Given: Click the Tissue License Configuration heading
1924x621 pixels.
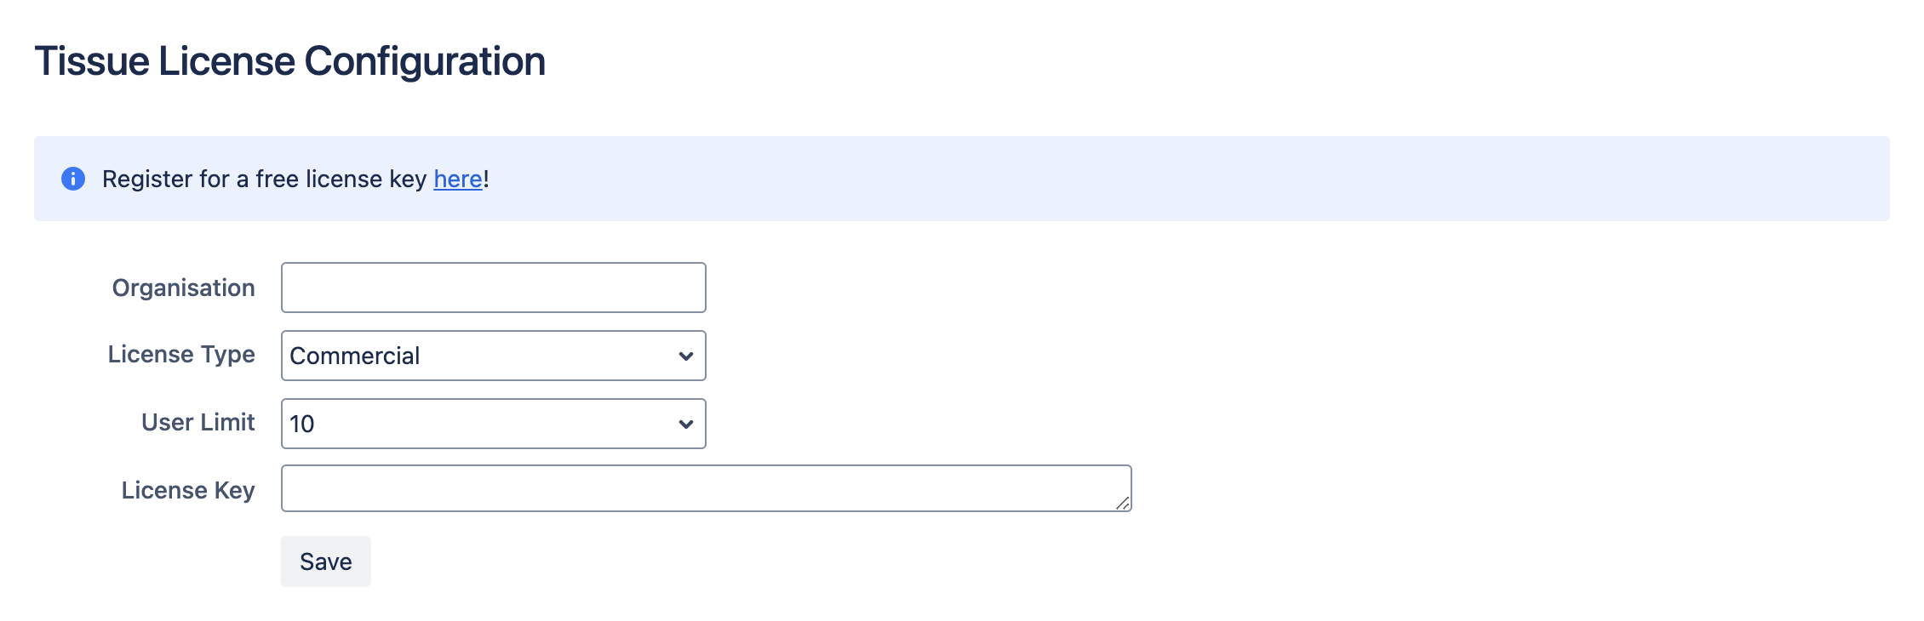Looking at the screenshot, I should pos(290,60).
